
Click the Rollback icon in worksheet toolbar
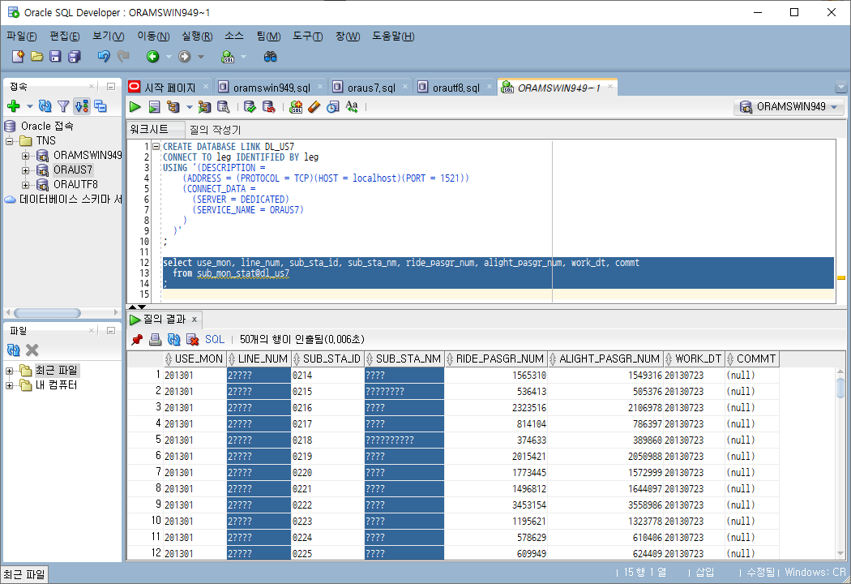[x=268, y=107]
